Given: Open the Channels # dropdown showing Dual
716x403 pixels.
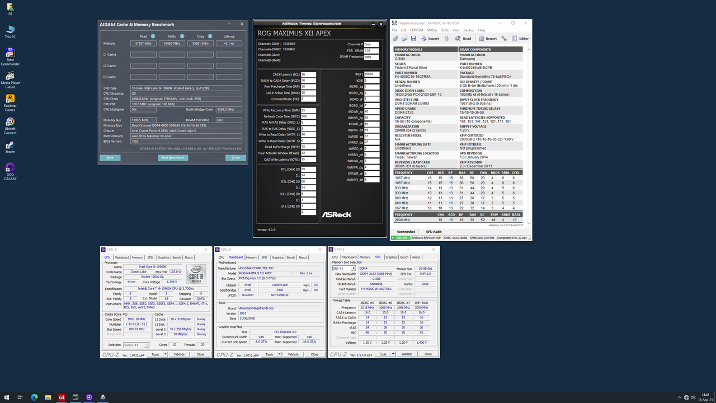Looking at the screenshot, I should (371, 44).
